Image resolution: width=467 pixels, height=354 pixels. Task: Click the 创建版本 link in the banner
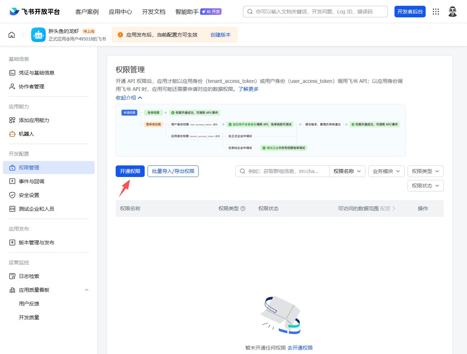[220, 35]
